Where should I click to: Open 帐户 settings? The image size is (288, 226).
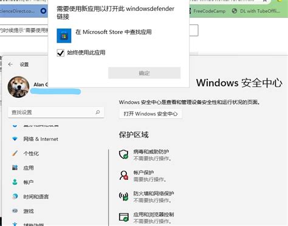[29, 182]
